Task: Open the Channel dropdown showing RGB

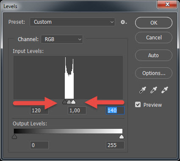Action: 62,39
